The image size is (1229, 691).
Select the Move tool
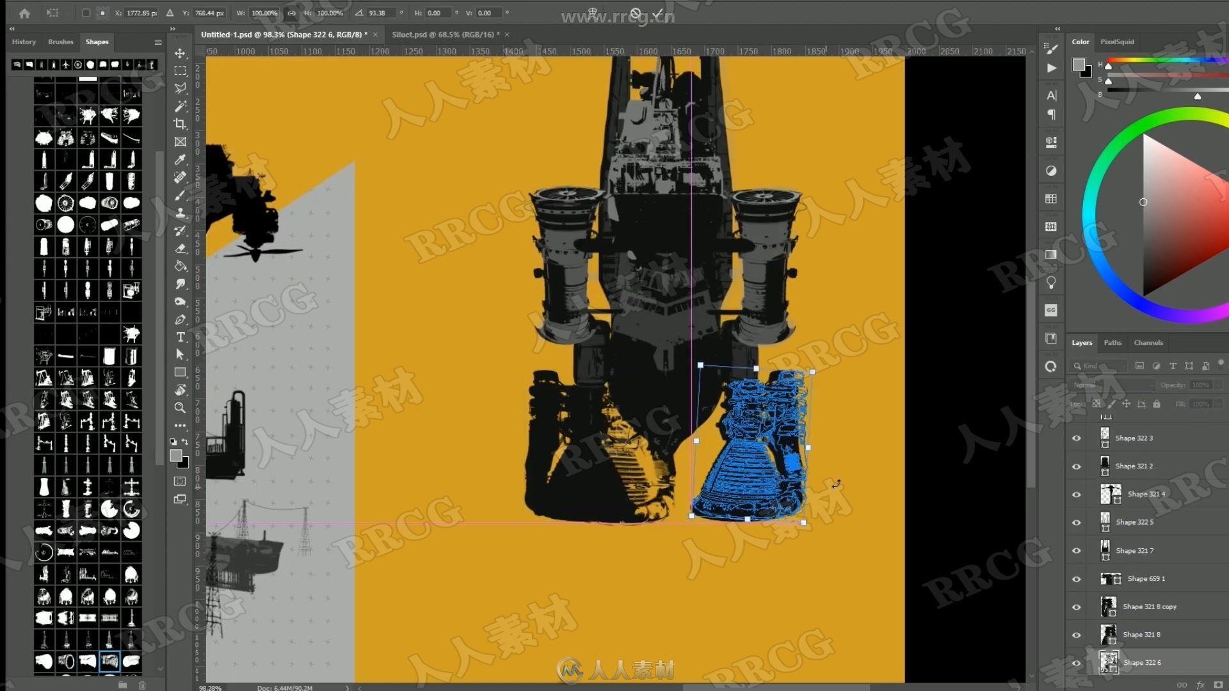tap(181, 53)
